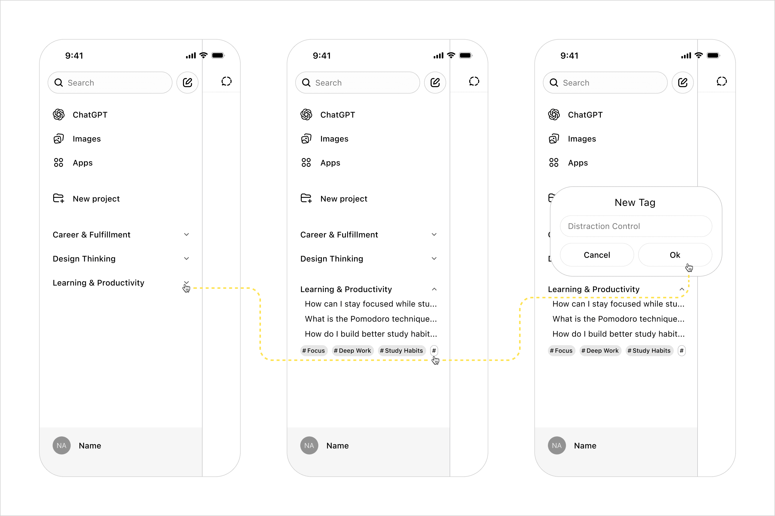Open ChatGPT logo item in left phone
This screenshot has width=775, height=516.
tap(59, 114)
